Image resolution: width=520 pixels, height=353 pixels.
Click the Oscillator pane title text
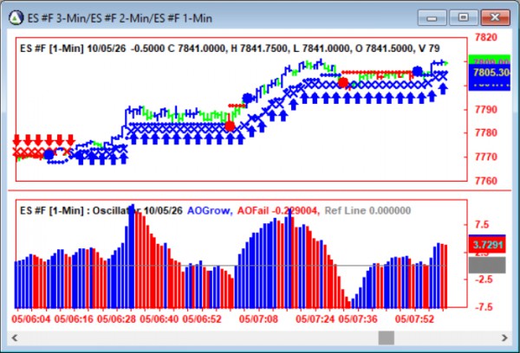point(101,210)
